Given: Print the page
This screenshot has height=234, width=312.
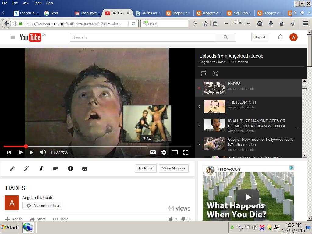Looking at the screenshot, I should tap(260, 23).
